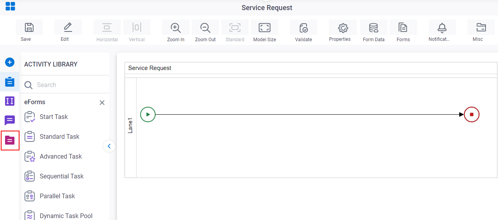Screen dimensions: 498x220
Task: Select the Advanced Task activity icon
Action: pyautogui.click(x=30, y=156)
